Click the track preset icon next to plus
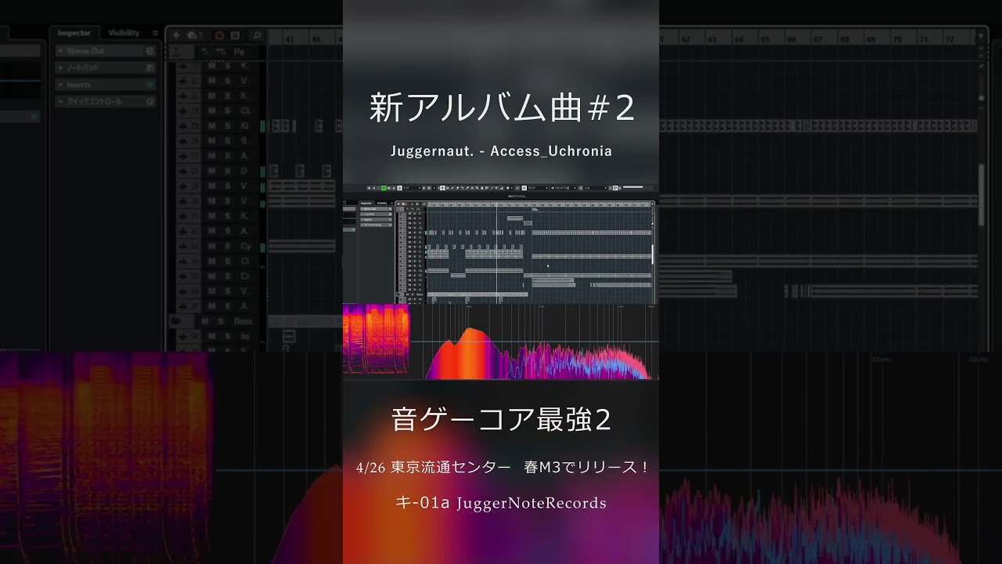The height and width of the screenshot is (564, 1002). [x=192, y=35]
